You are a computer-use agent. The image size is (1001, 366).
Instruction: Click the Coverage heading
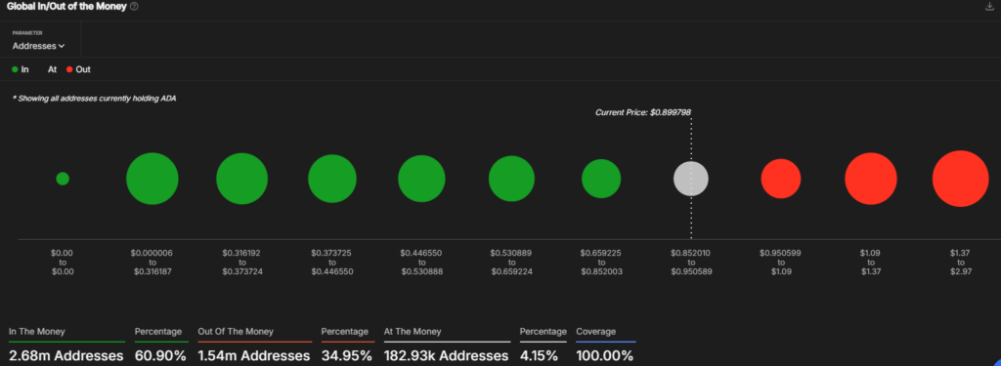(x=596, y=332)
